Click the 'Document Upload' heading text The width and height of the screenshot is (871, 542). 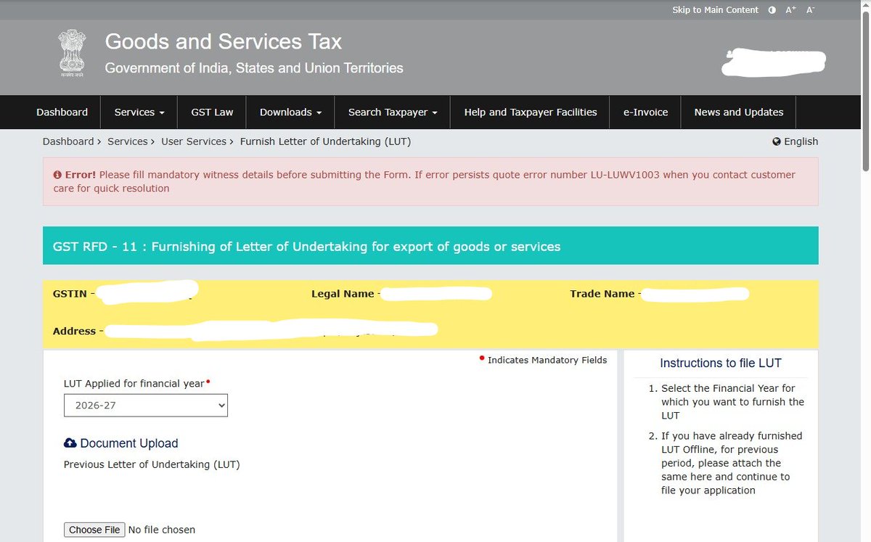click(129, 443)
